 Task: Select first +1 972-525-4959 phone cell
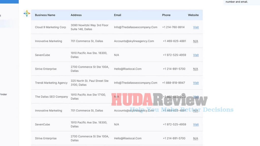point(174,55)
